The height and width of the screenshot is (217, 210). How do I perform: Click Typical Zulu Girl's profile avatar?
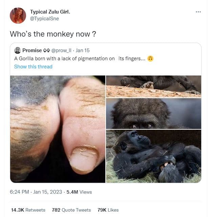[18, 15]
